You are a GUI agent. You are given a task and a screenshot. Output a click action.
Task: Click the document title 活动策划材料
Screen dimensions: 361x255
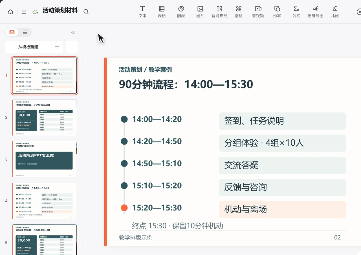[60, 11]
